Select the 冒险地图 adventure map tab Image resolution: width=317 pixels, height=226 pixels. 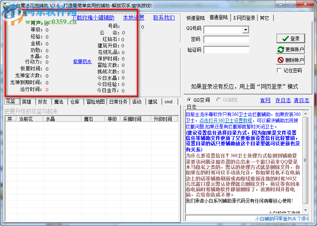coord(96,102)
